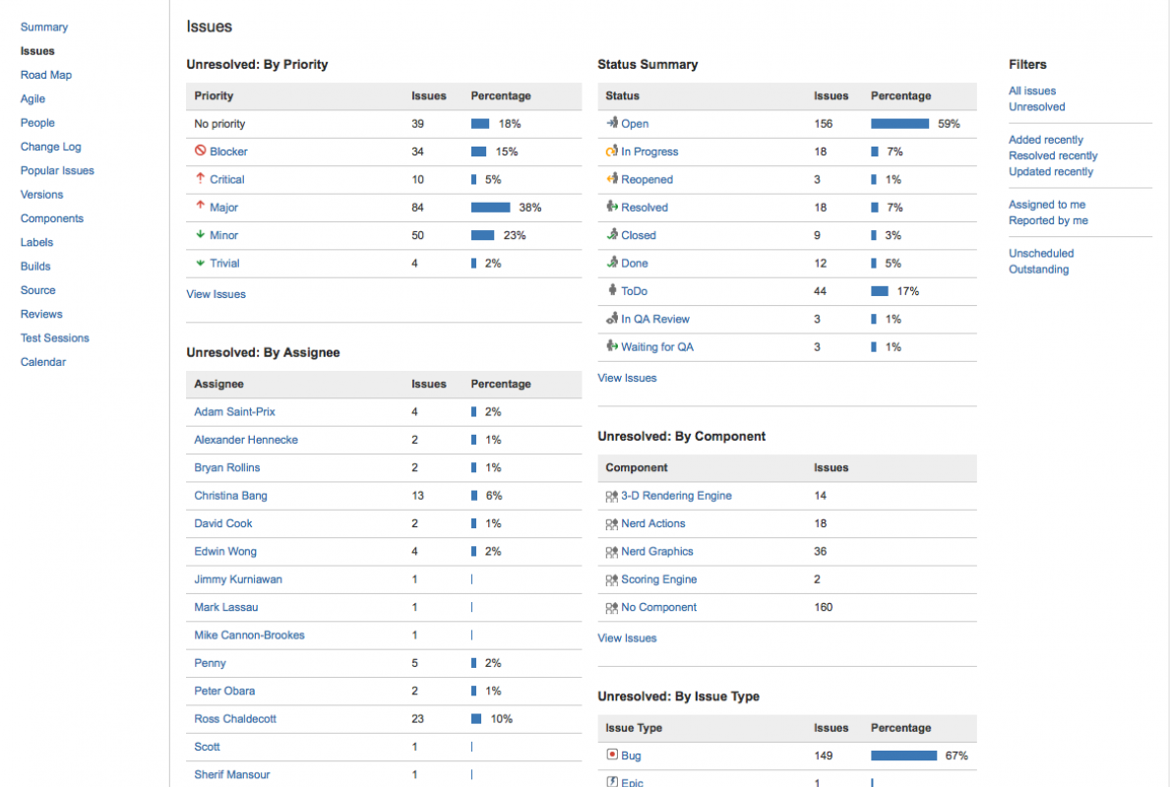1170x787 pixels.
Task: Open the Change Log page
Action: click(x=51, y=147)
